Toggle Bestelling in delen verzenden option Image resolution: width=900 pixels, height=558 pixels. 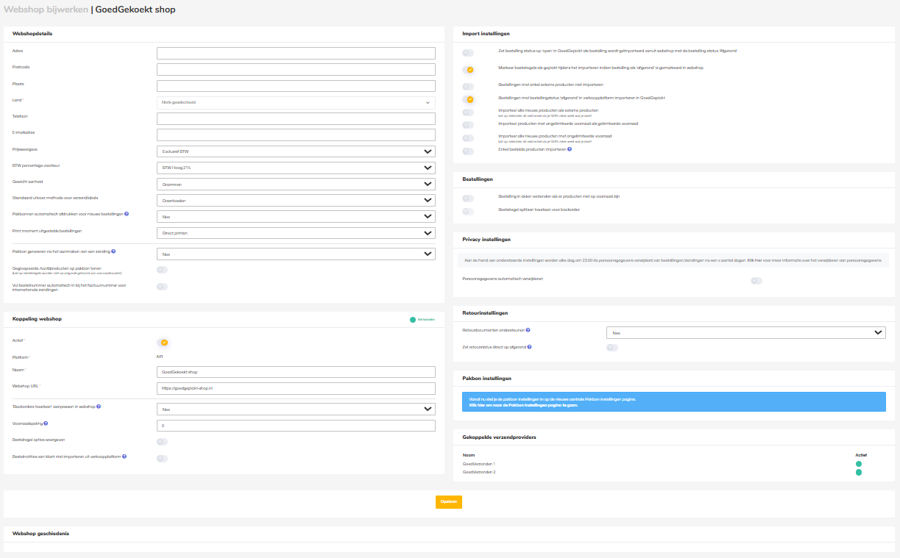click(x=468, y=198)
